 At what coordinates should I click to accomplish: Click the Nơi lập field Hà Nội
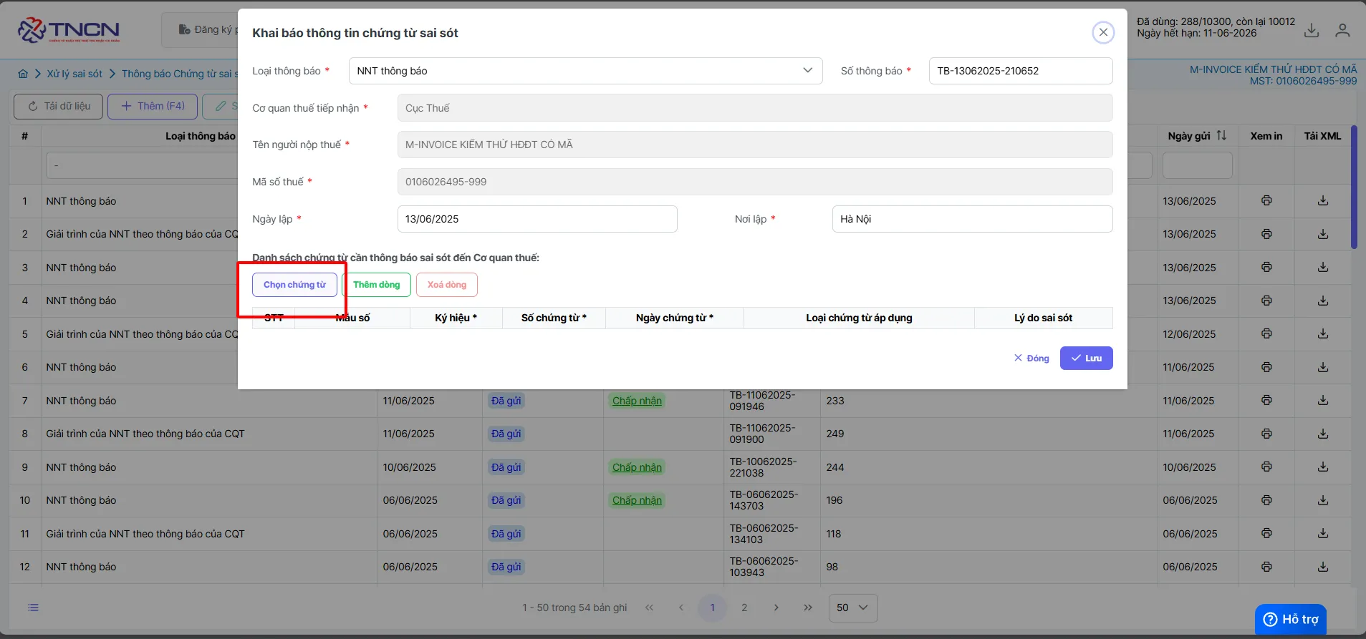[x=972, y=219]
